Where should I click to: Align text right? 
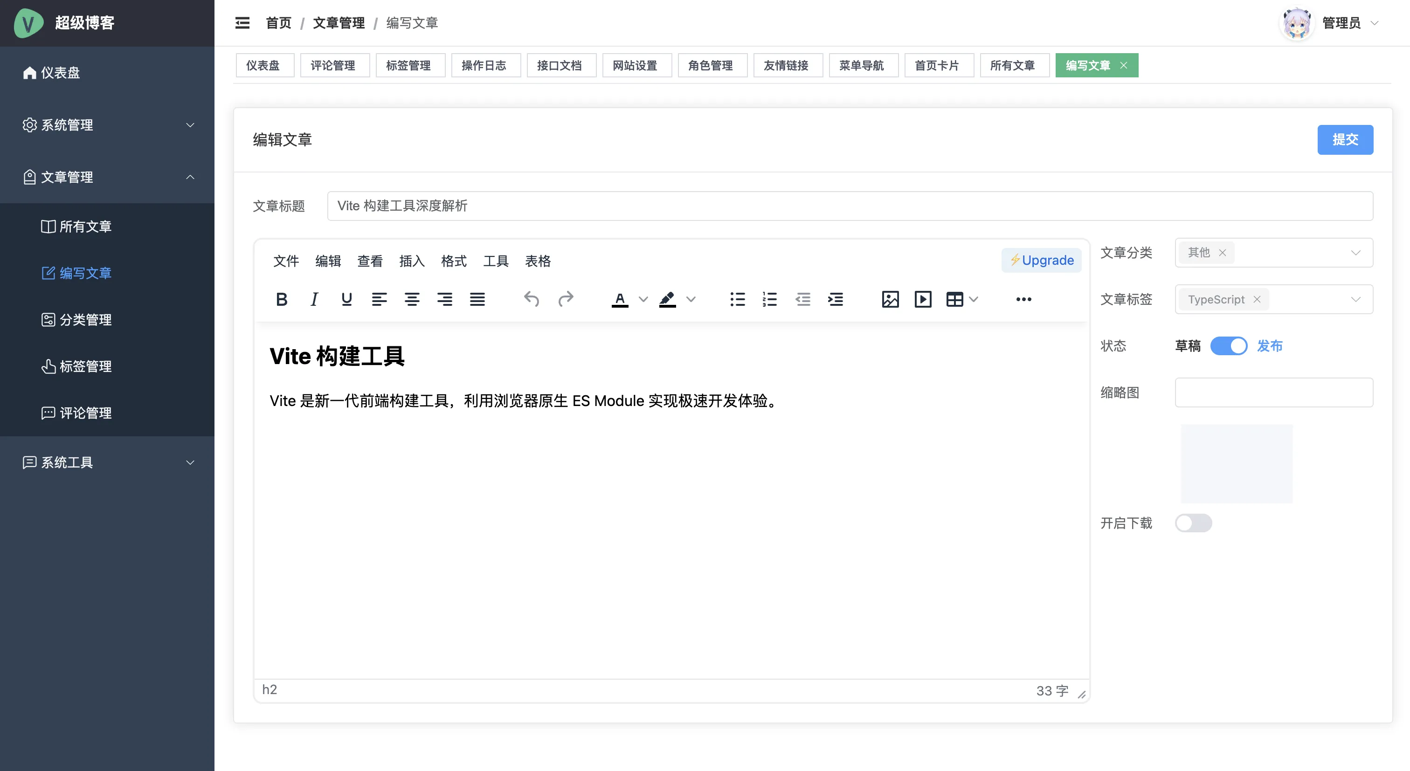click(x=444, y=299)
